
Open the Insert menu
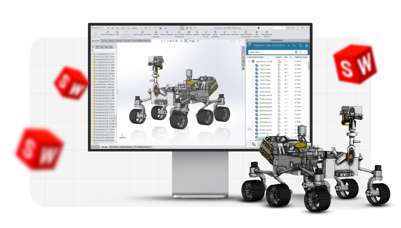(123, 28)
